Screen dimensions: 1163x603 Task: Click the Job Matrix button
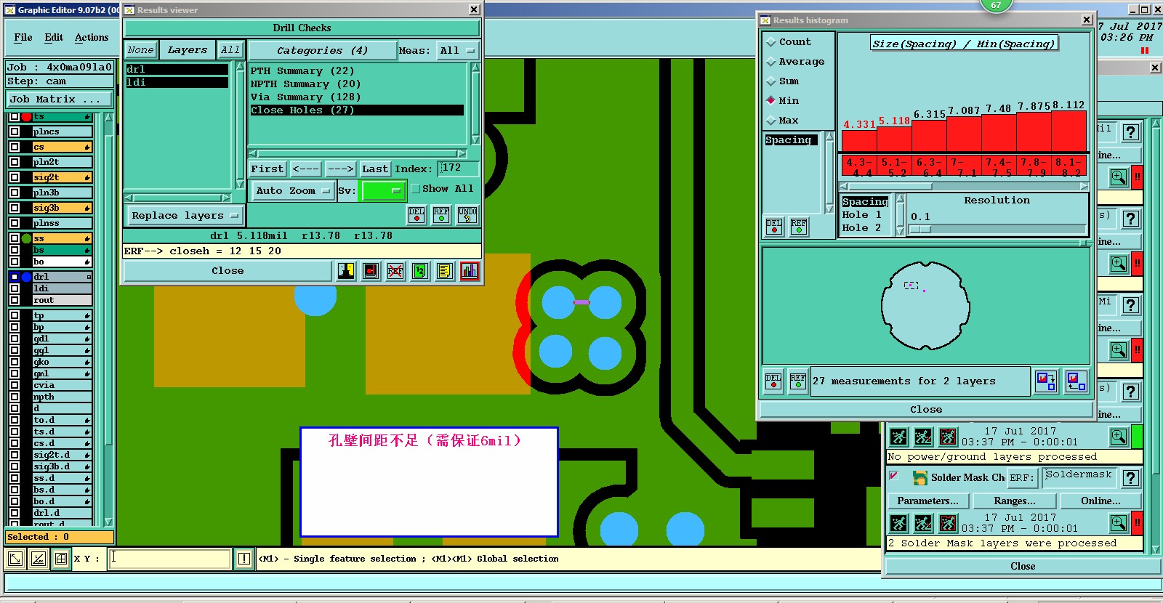[60, 100]
